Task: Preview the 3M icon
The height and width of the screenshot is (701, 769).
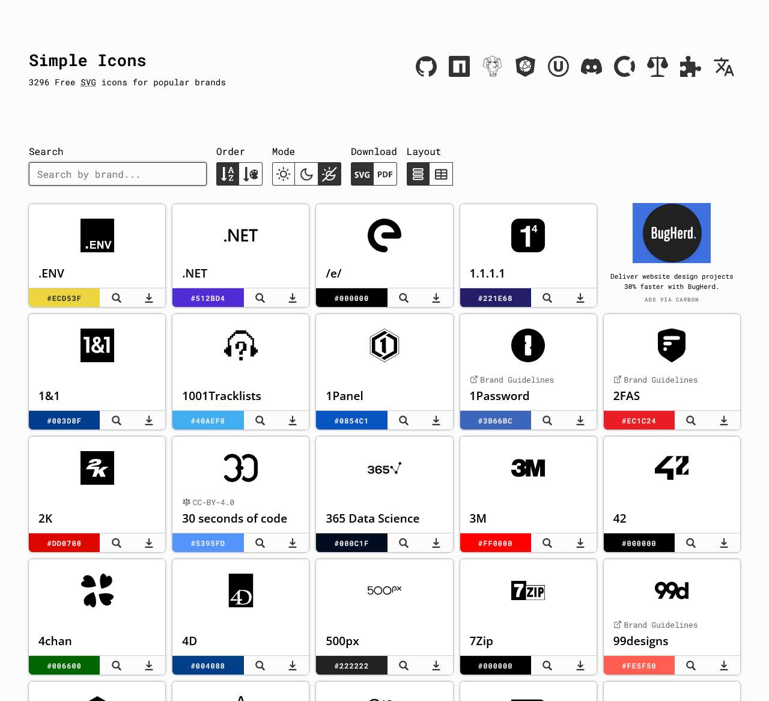Action: 547,543
